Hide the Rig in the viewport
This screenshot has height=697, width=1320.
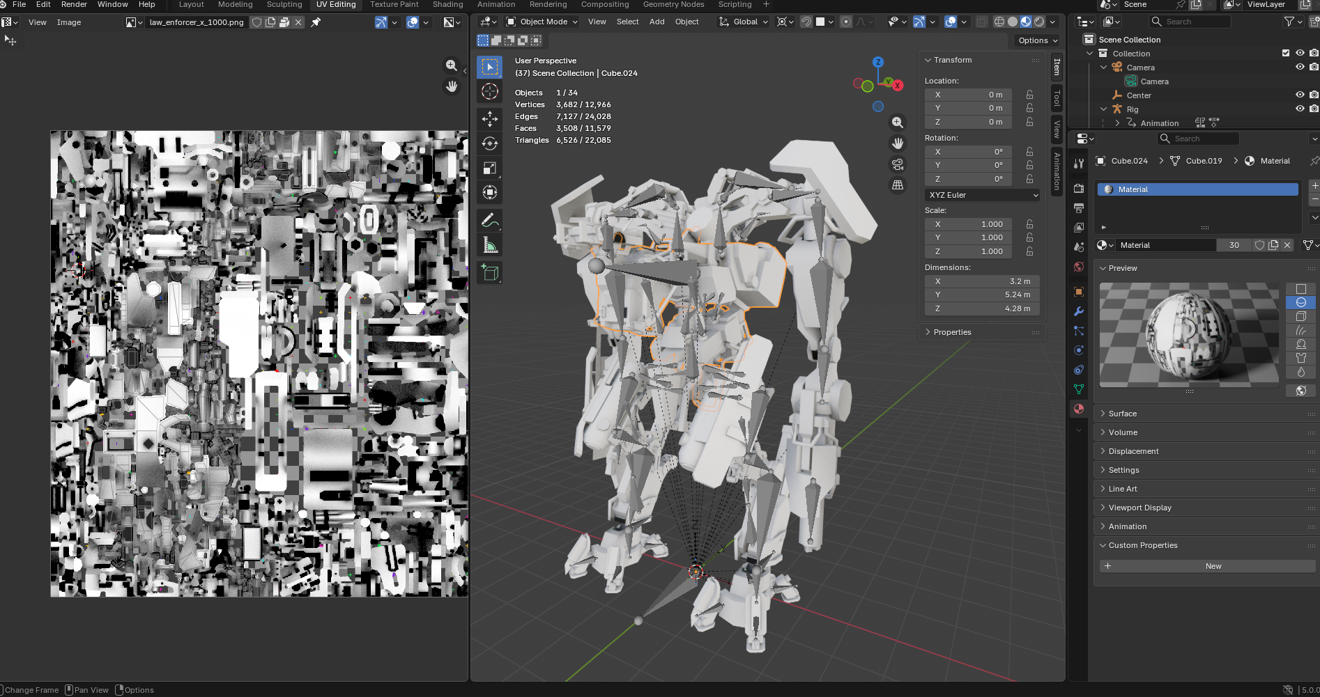(1300, 109)
